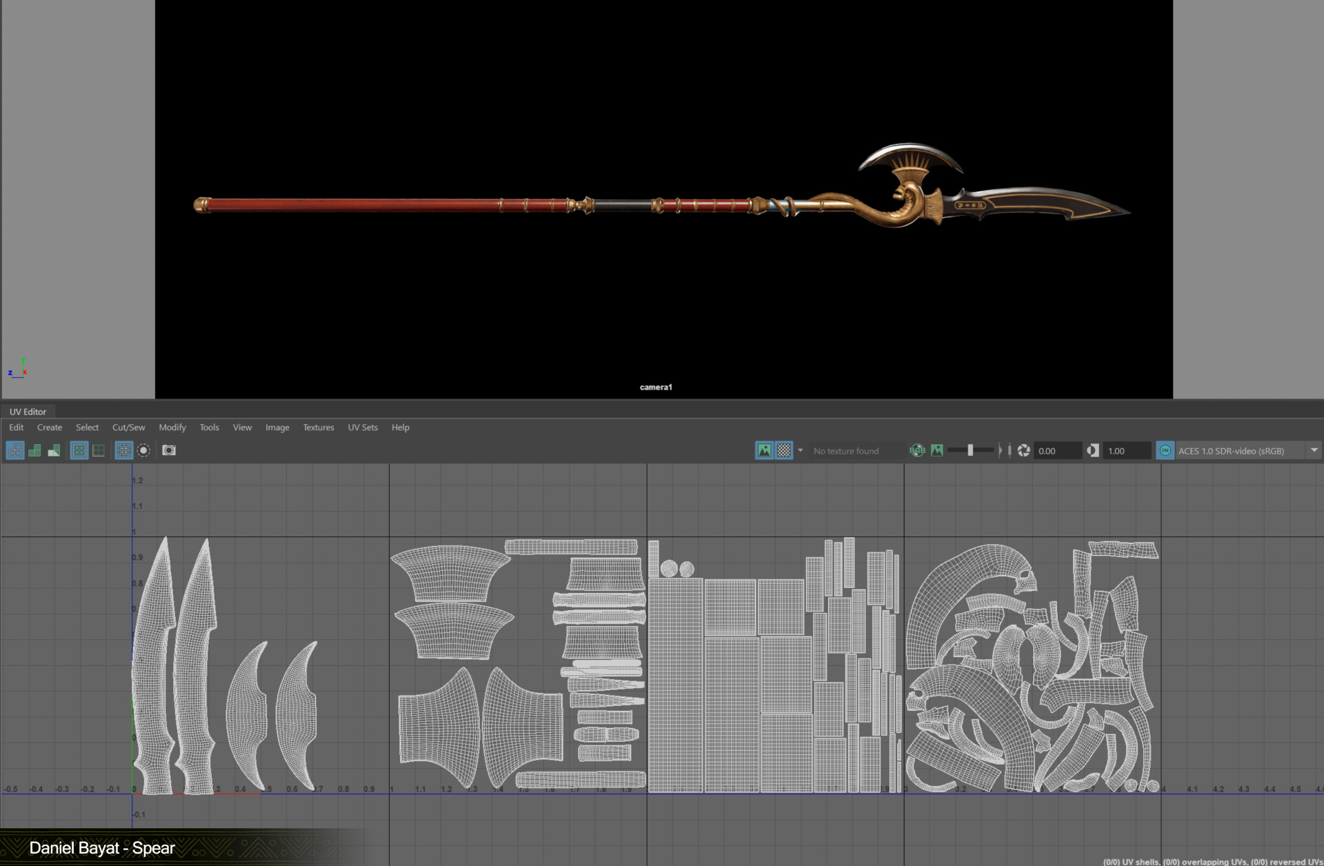Viewport: 1324px width, 866px height.
Task: Toggle the pixel snap grid icon
Action: [124, 450]
